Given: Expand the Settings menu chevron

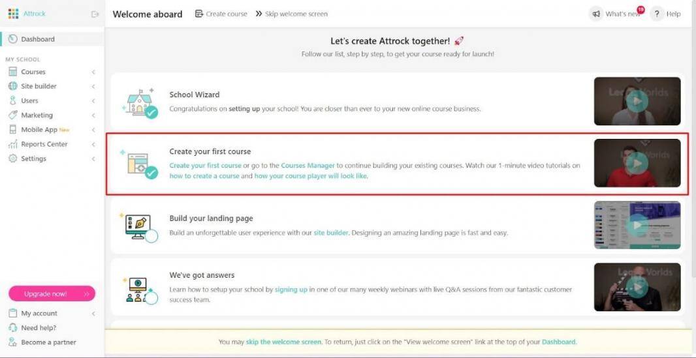Looking at the screenshot, I should pos(93,158).
